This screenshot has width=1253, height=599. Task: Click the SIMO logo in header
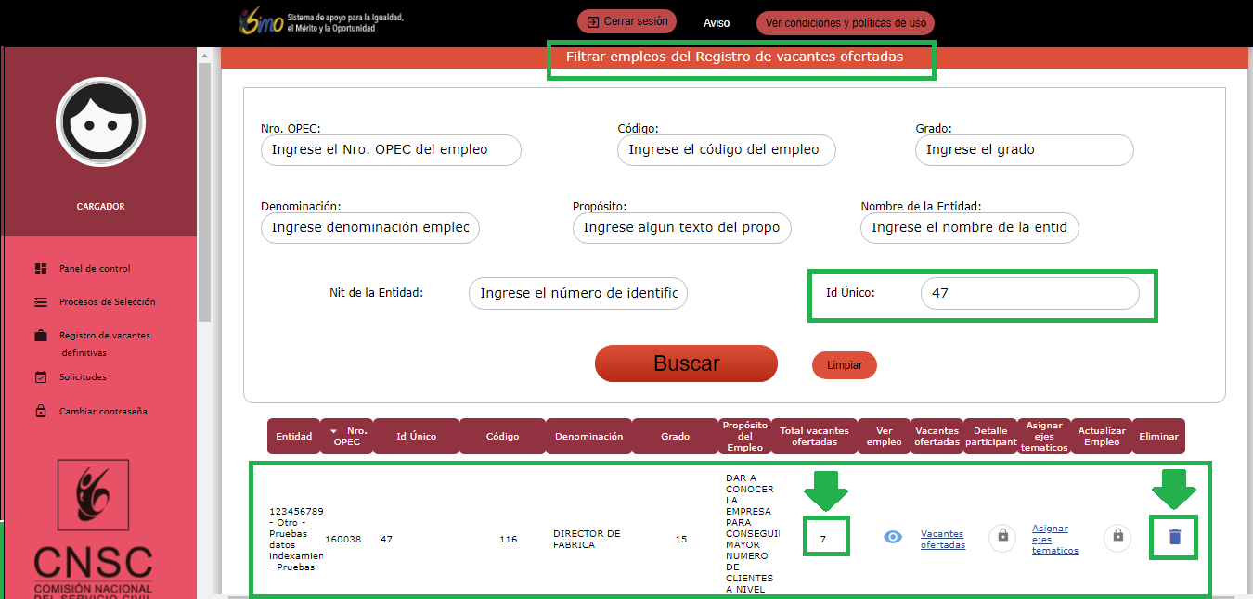(x=261, y=22)
